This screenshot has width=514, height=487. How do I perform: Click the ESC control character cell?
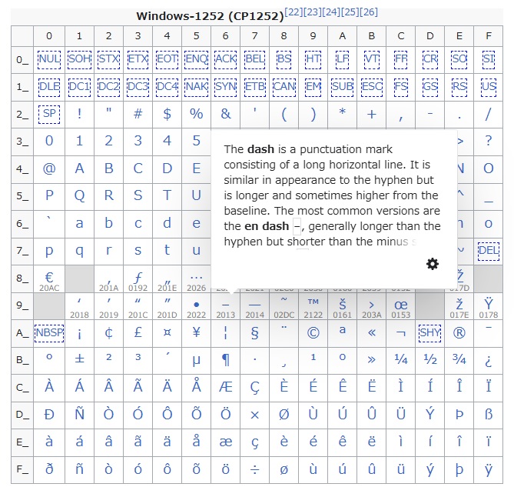(x=372, y=87)
